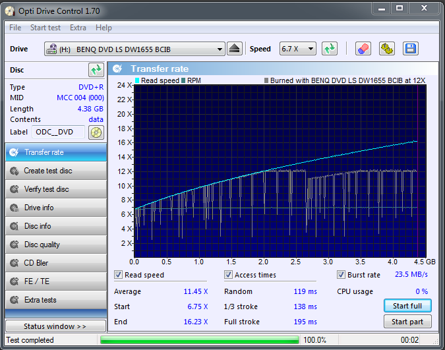
Task: Toggle the Access times checkbox
Action: pos(228,275)
